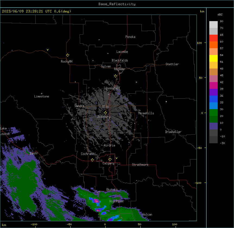Screen dimensions: 234x228
Task: Click the Strathmore city label
Action: pyautogui.click(x=140, y=165)
